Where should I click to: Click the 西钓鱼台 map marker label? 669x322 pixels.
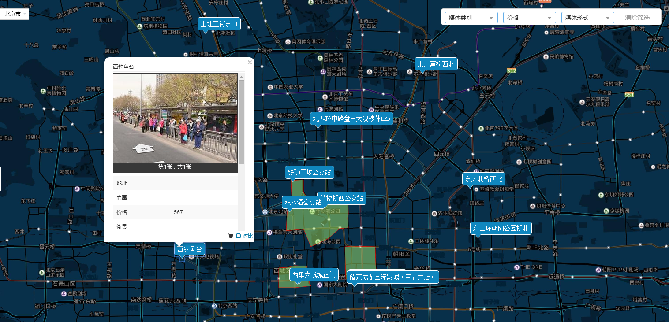click(x=190, y=249)
